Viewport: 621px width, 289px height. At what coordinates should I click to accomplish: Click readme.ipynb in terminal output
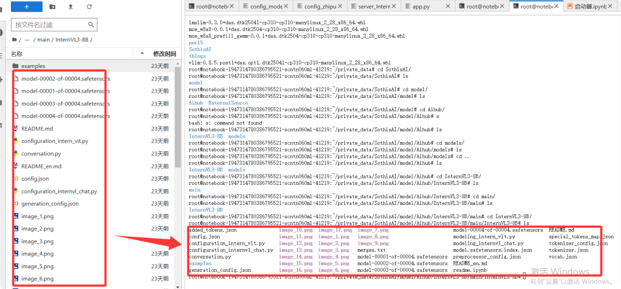click(470, 271)
